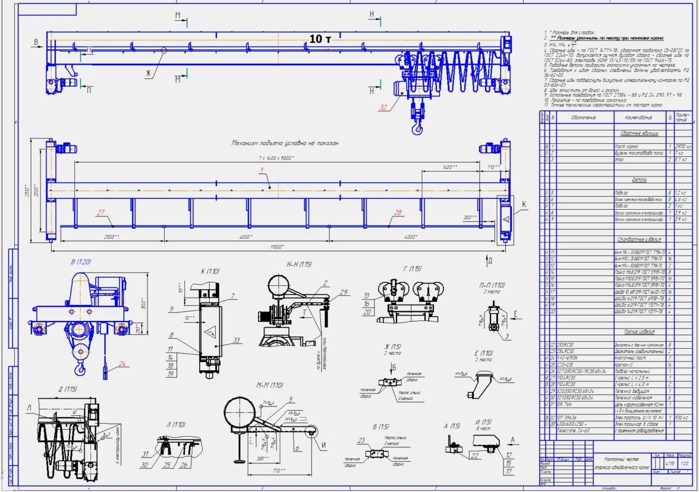Select the section heading "Детали"
Viewport: 699px width, 492px height.
coord(639,180)
